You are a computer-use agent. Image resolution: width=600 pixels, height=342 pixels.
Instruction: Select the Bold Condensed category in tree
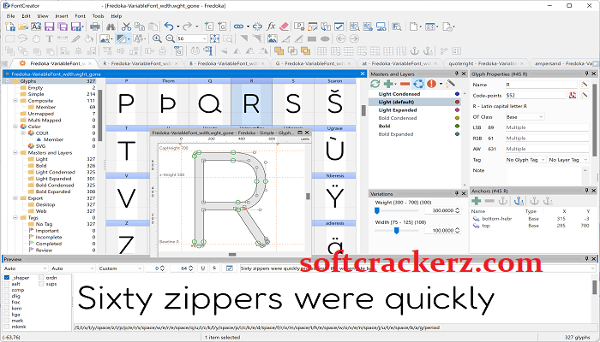point(55,186)
